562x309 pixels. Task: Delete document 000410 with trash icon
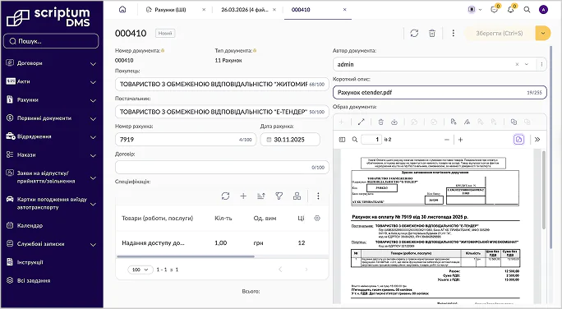pyautogui.click(x=432, y=34)
